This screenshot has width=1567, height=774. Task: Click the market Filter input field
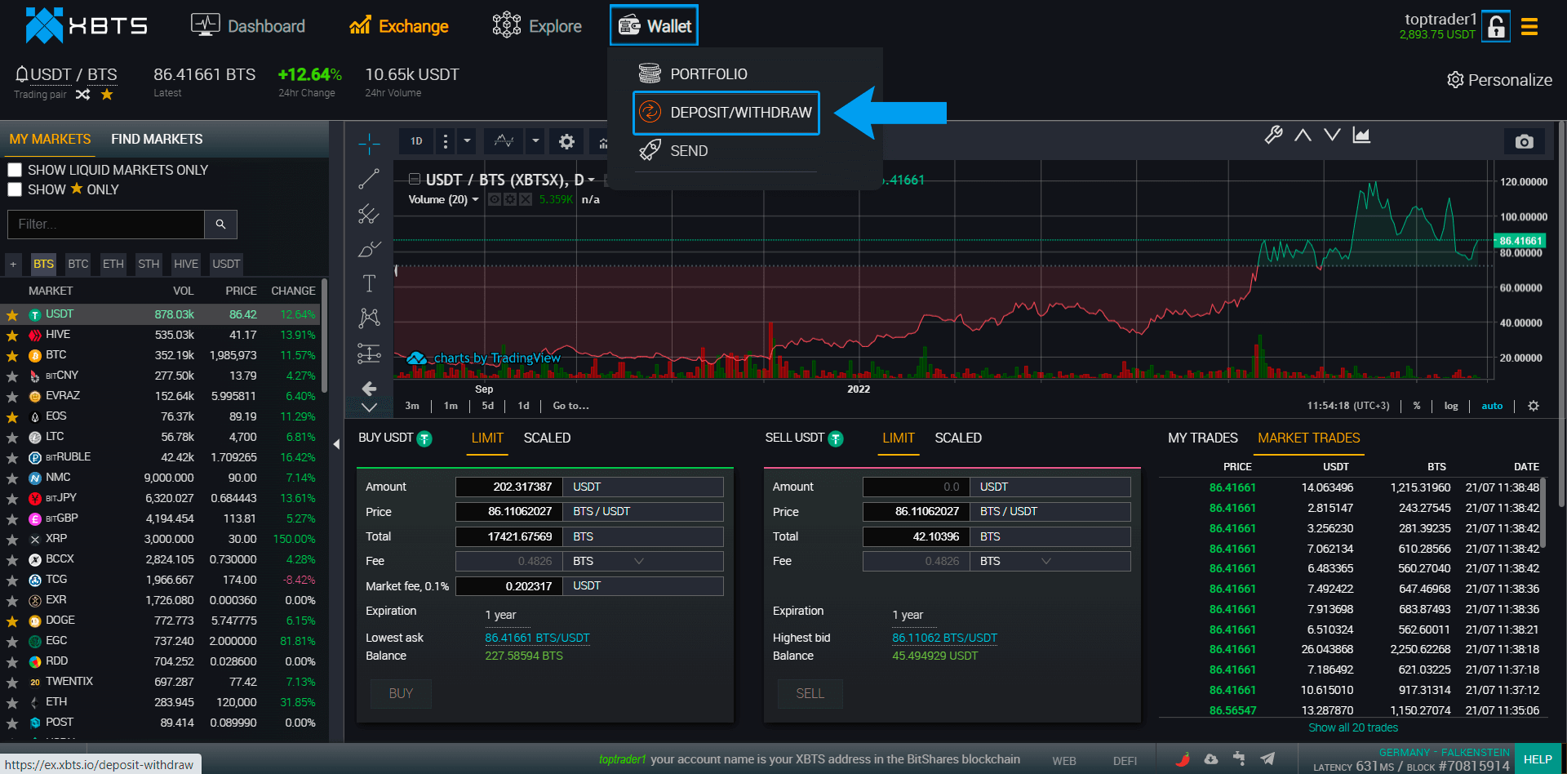(106, 224)
